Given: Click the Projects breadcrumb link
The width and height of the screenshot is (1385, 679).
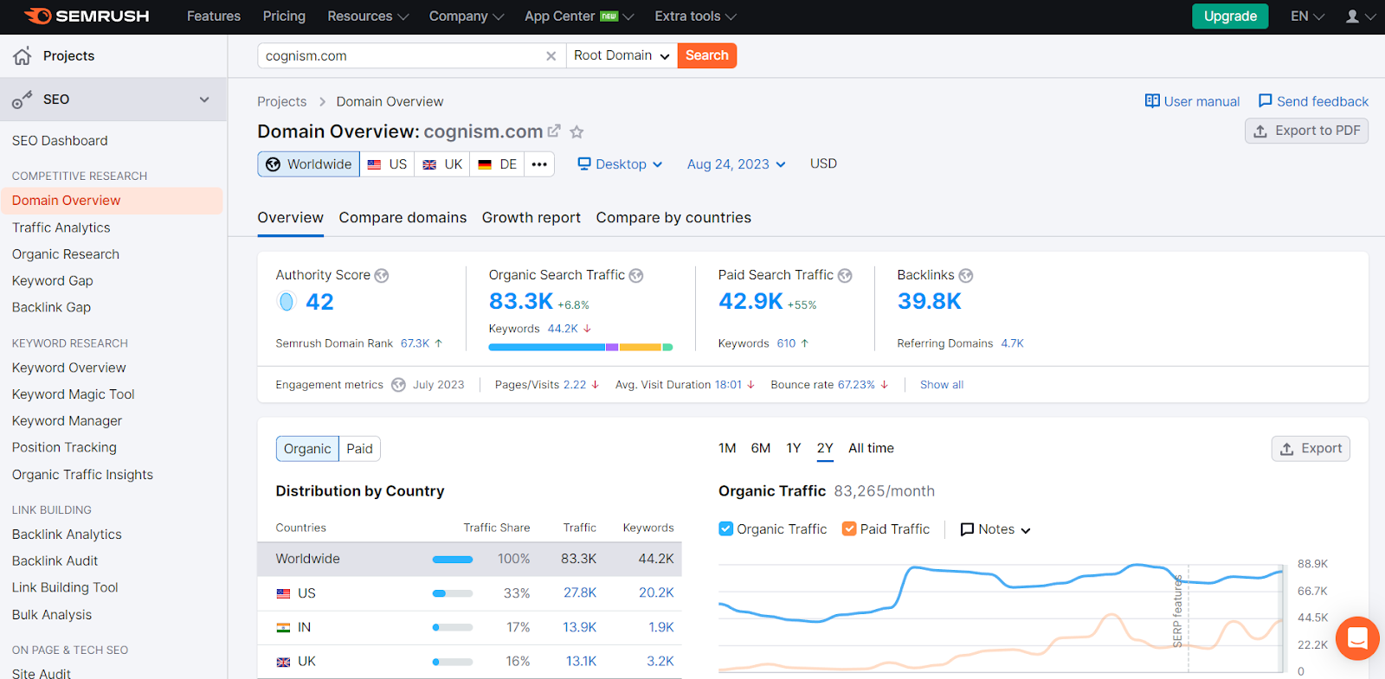Looking at the screenshot, I should (x=282, y=102).
